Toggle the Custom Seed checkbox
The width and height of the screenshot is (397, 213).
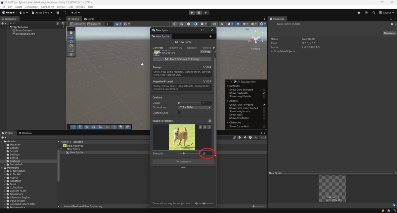point(179,113)
